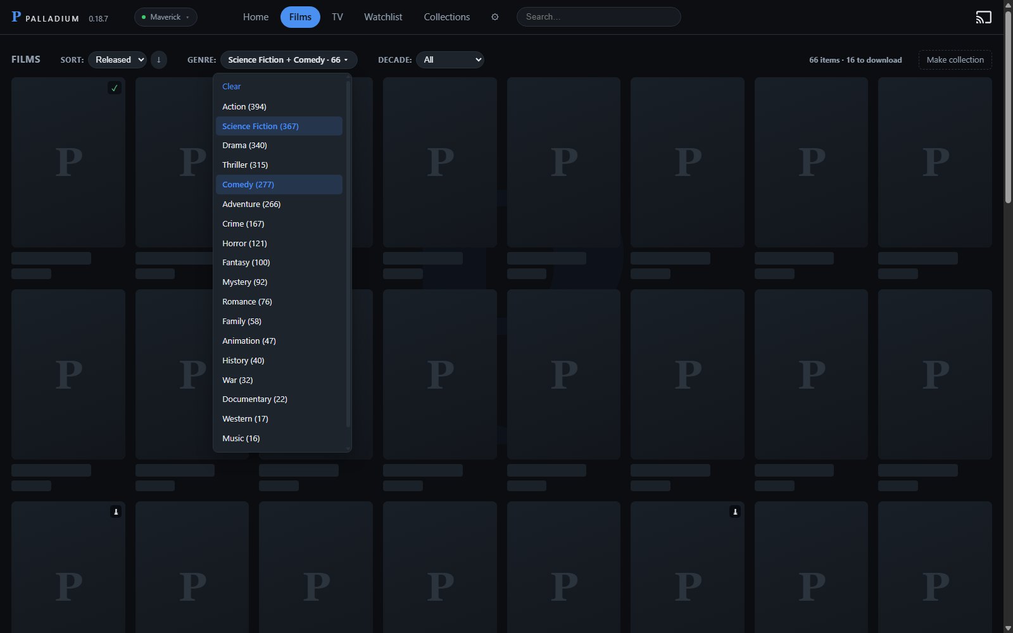Collapse the Science Fiction + Comedy genre dropdown

click(x=289, y=60)
